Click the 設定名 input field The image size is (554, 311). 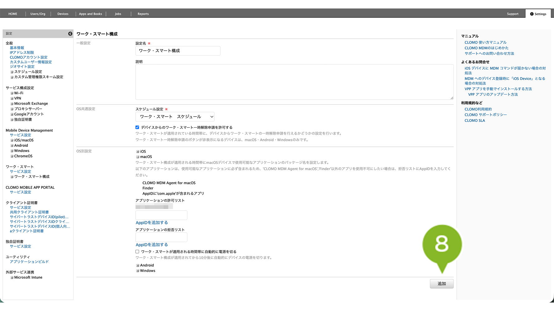tap(178, 51)
